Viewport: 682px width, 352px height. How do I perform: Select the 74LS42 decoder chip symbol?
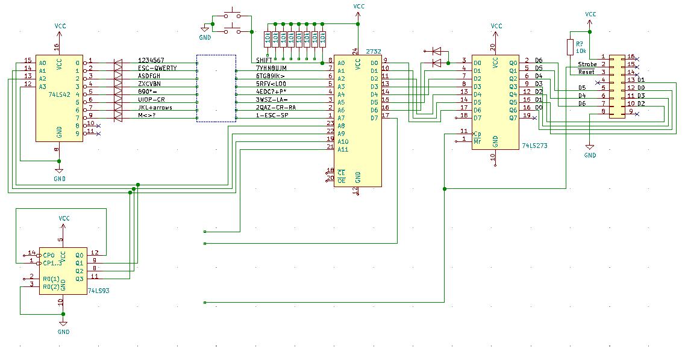[58, 99]
